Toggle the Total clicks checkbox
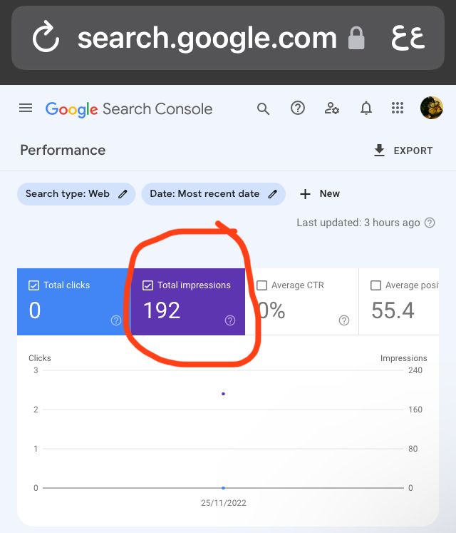Image resolution: width=456 pixels, height=533 pixels. [33, 285]
